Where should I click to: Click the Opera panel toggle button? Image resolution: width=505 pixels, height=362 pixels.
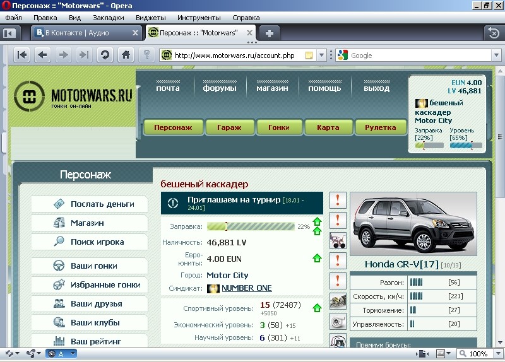tap(9, 33)
